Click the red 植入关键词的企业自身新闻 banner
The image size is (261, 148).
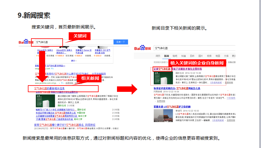[x=197, y=63]
